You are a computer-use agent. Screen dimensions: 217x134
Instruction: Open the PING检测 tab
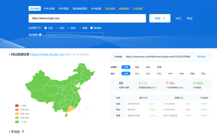point(49,9)
